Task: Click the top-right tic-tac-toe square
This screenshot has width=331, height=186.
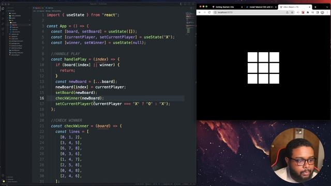Action: pyautogui.click(x=274, y=57)
